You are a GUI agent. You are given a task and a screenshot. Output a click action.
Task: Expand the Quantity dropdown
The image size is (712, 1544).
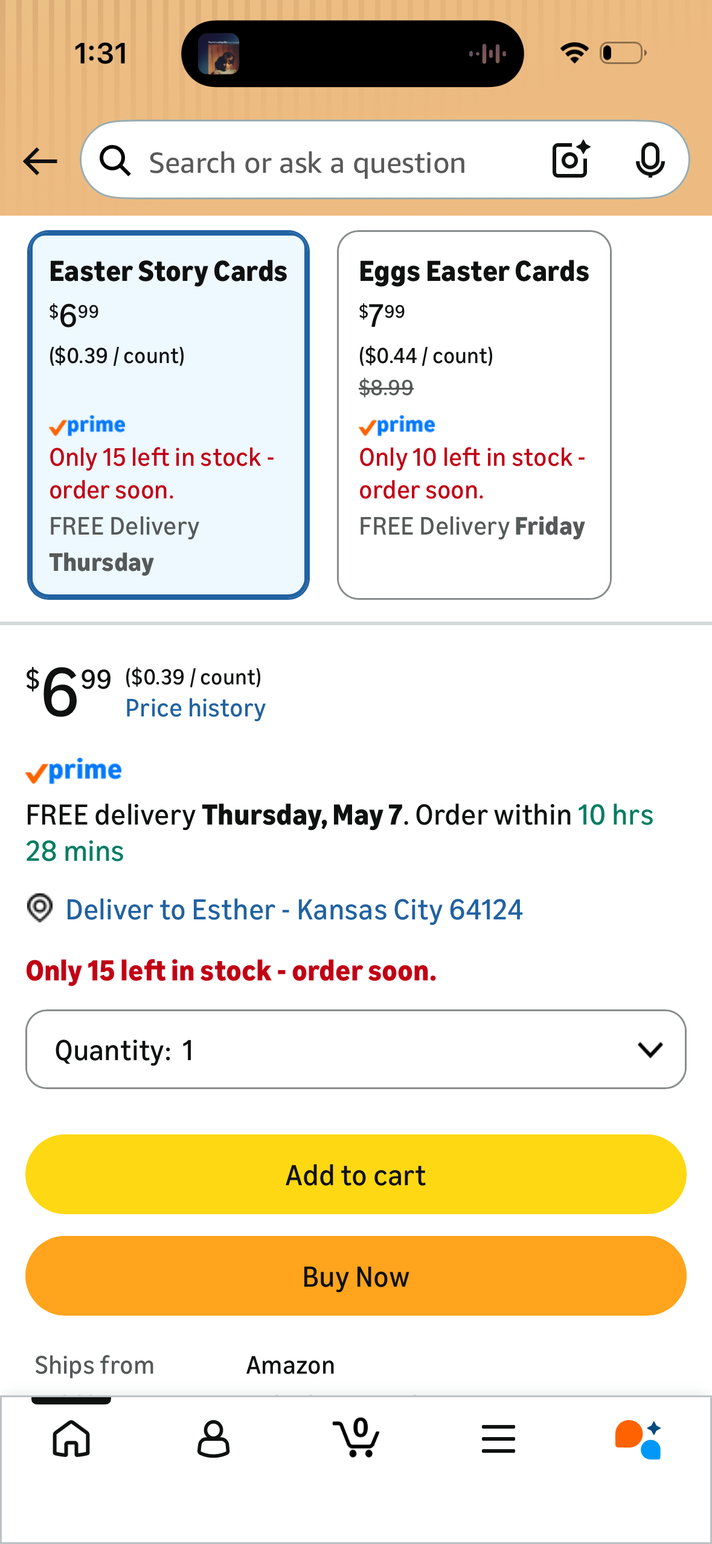[x=356, y=1049]
